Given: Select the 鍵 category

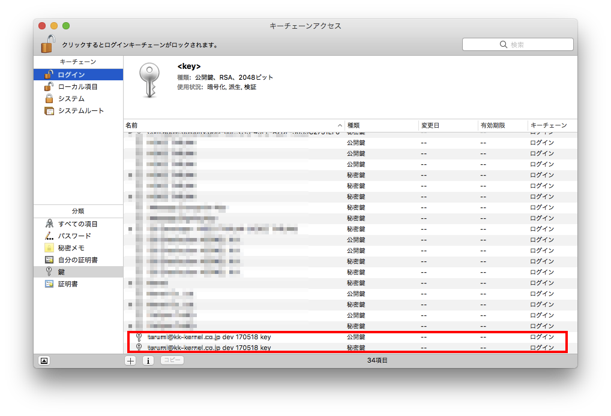Looking at the screenshot, I should click(61, 272).
